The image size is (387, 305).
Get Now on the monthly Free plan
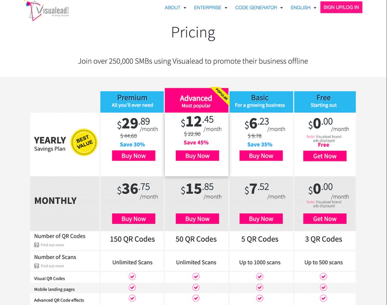click(324, 219)
